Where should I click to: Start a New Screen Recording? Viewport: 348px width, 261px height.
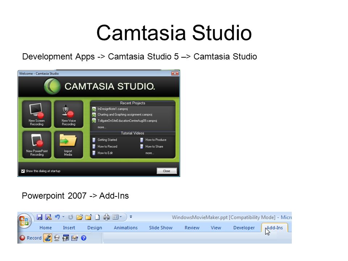(x=37, y=114)
